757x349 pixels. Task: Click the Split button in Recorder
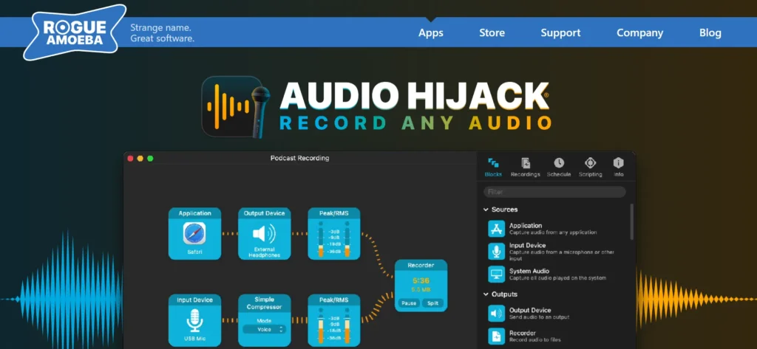click(432, 303)
